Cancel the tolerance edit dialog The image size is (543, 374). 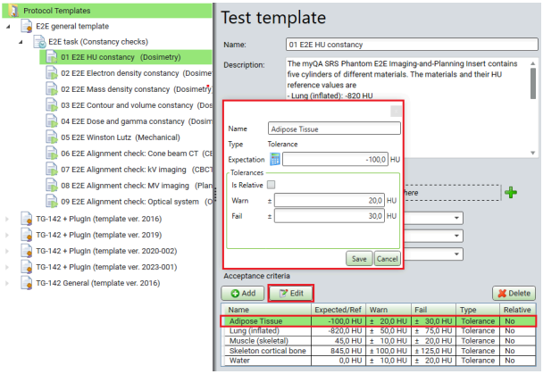point(386,258)
